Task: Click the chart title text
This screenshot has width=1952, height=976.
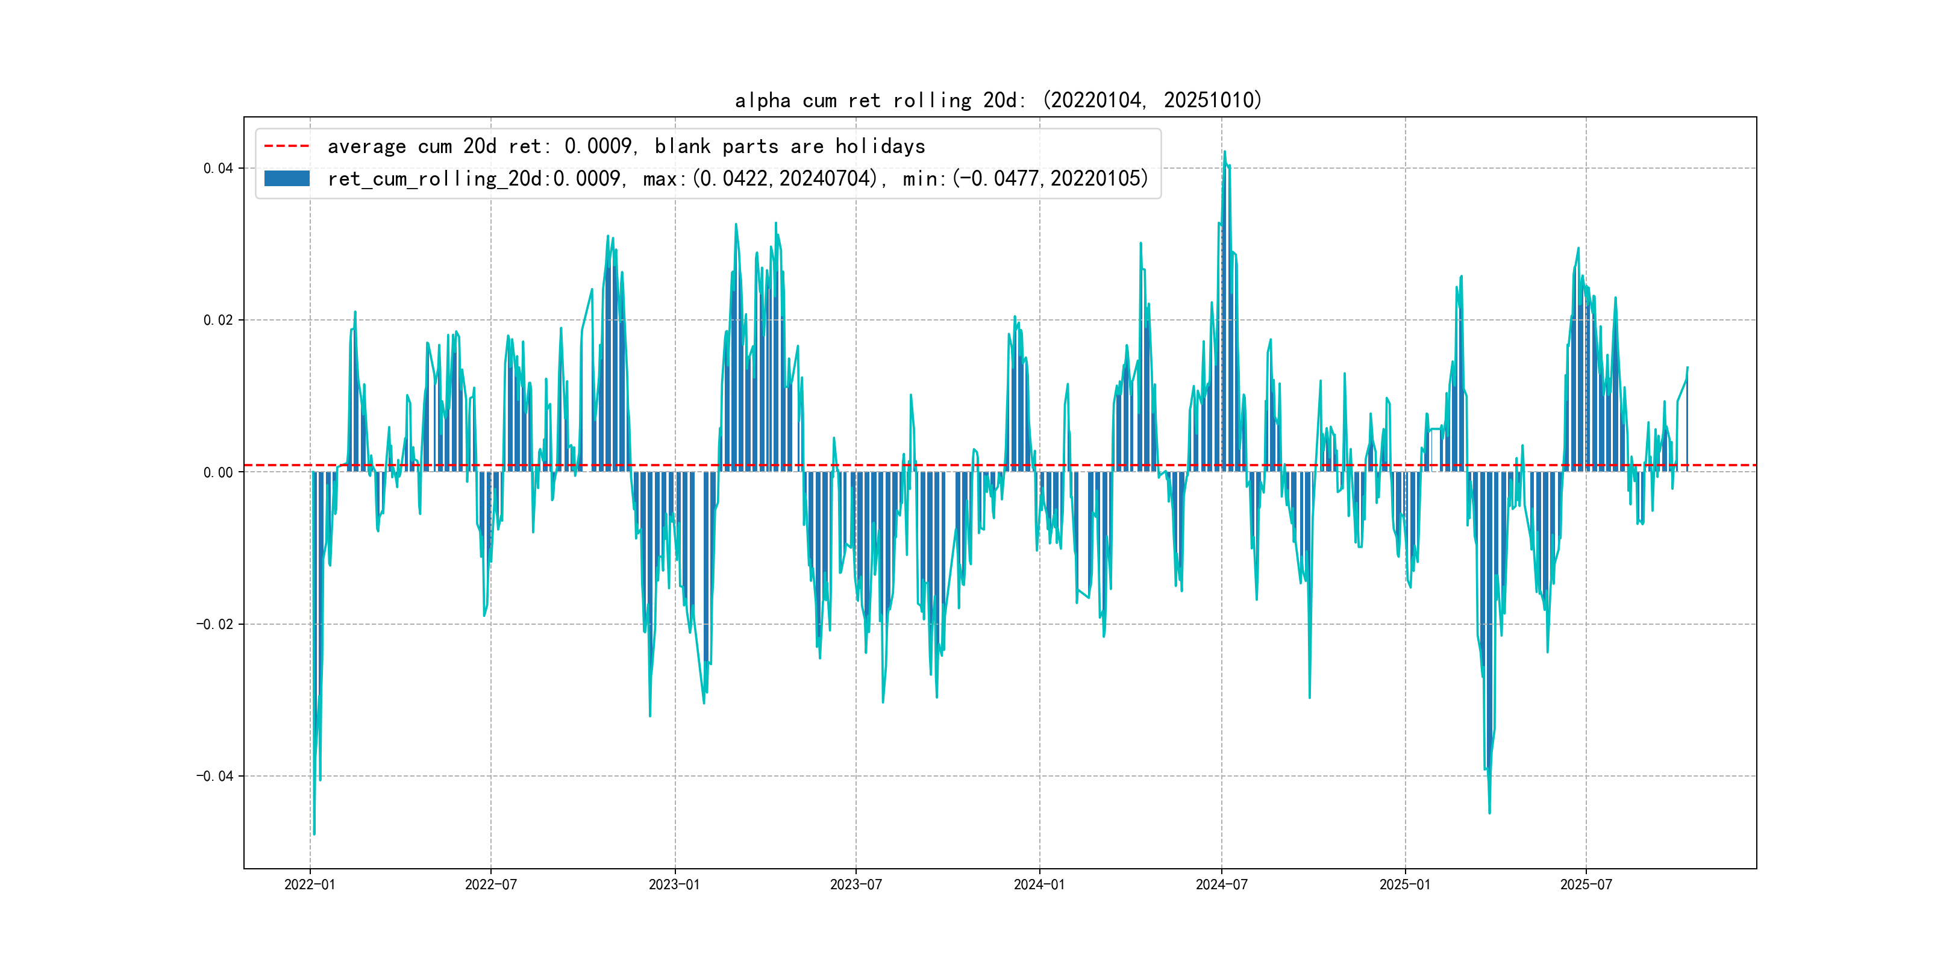Action: [x=999, y=100]
